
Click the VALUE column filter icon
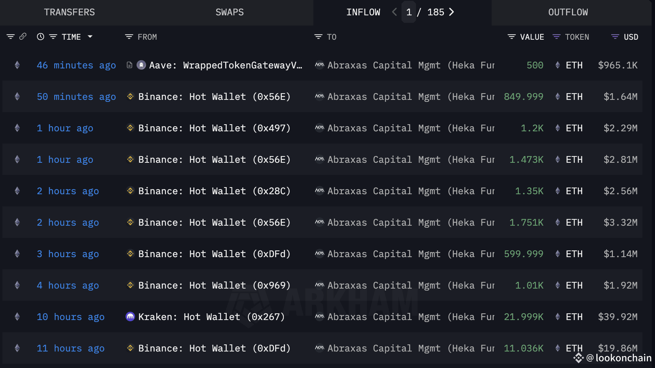click(511, 37)
